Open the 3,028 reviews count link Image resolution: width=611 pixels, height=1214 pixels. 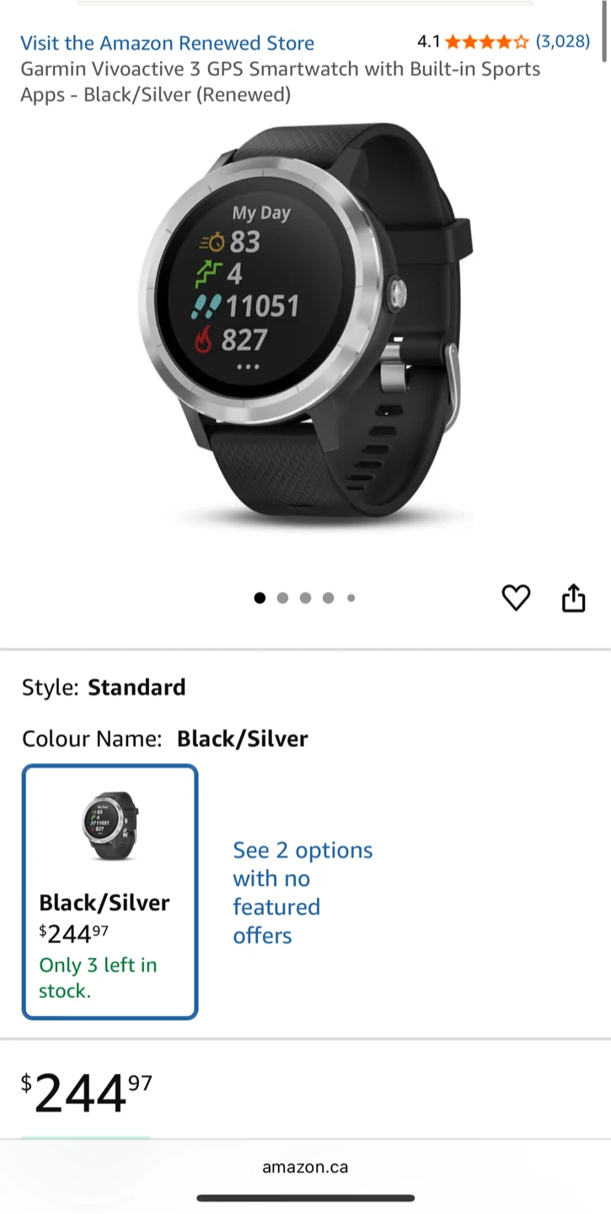[x=563, y=41]
